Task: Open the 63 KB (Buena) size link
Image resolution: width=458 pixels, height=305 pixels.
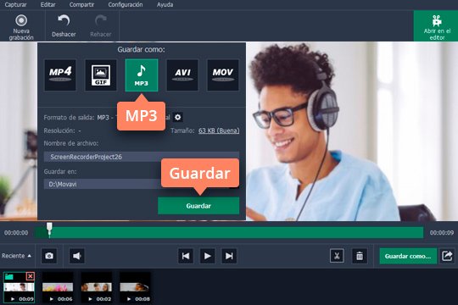Action: click(219, 130)
